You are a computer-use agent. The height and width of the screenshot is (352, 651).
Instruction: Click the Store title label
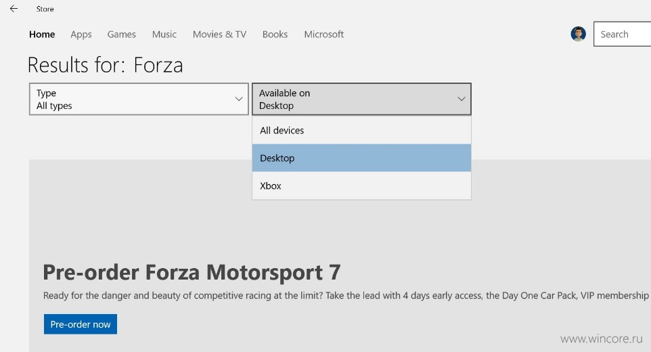pos(45,9)
